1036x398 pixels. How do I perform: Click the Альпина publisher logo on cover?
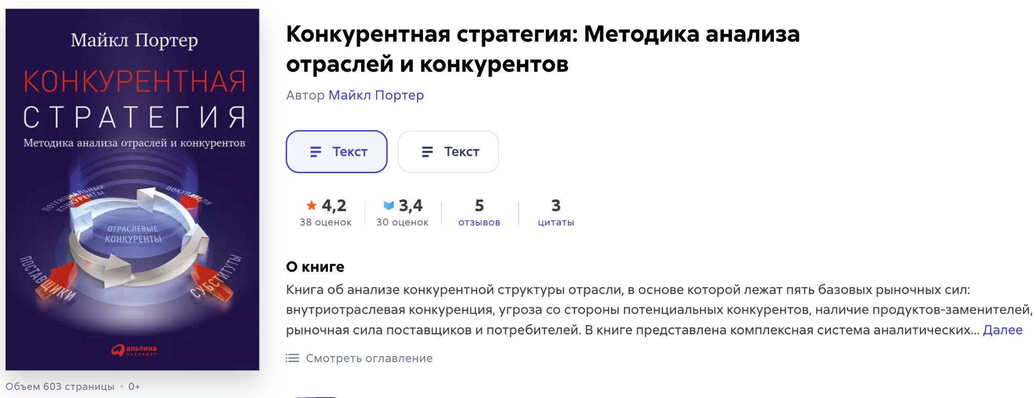coord(134,350)
